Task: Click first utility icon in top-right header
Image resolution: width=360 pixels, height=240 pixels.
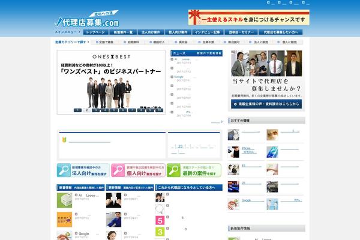Action: [268, 2]
